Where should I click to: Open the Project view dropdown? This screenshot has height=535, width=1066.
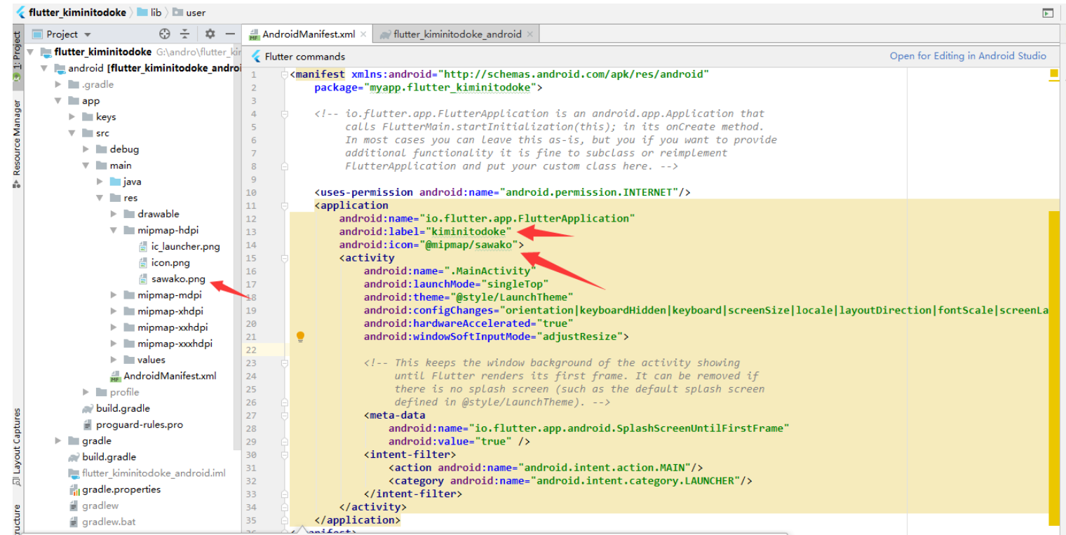[88, 34]
